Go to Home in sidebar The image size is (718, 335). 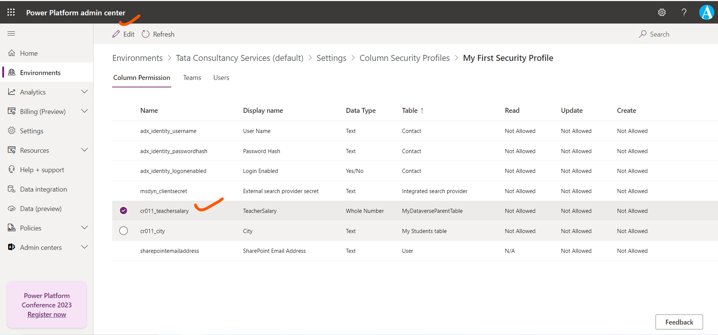pyautogui.click(x=29, y=53)
